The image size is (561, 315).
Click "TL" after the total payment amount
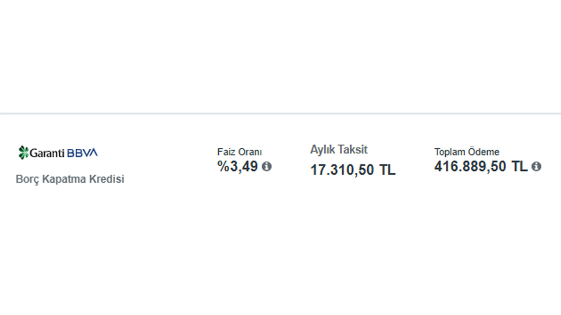click(519, 166)
